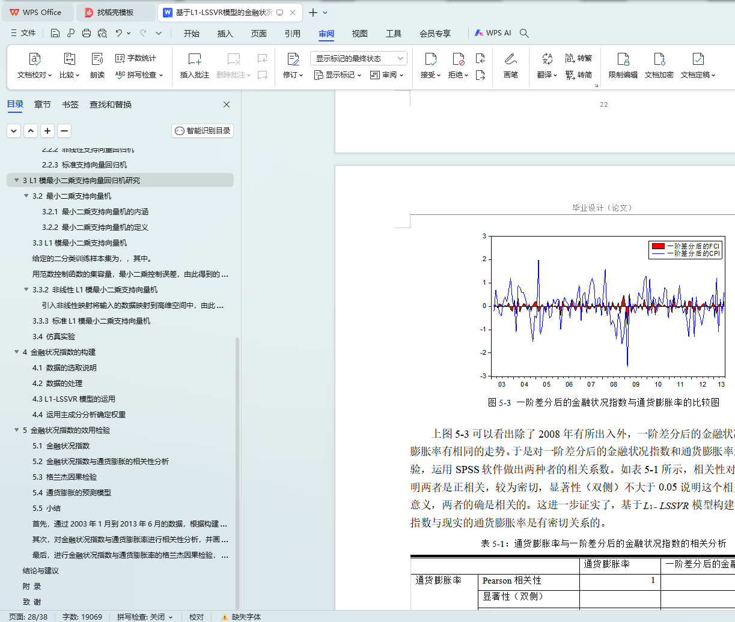Click the 拒绝 reject change icon

point(458,59)
